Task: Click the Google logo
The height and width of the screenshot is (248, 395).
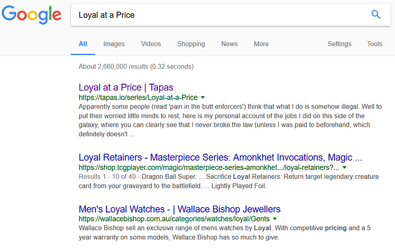Action: point(31,15)
